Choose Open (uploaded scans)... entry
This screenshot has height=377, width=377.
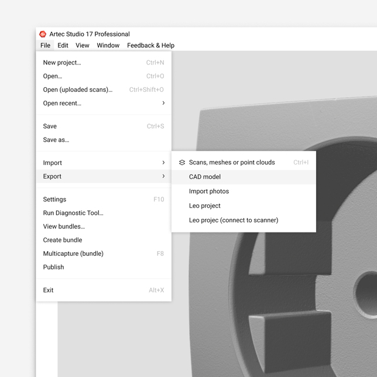pos(104,90)
